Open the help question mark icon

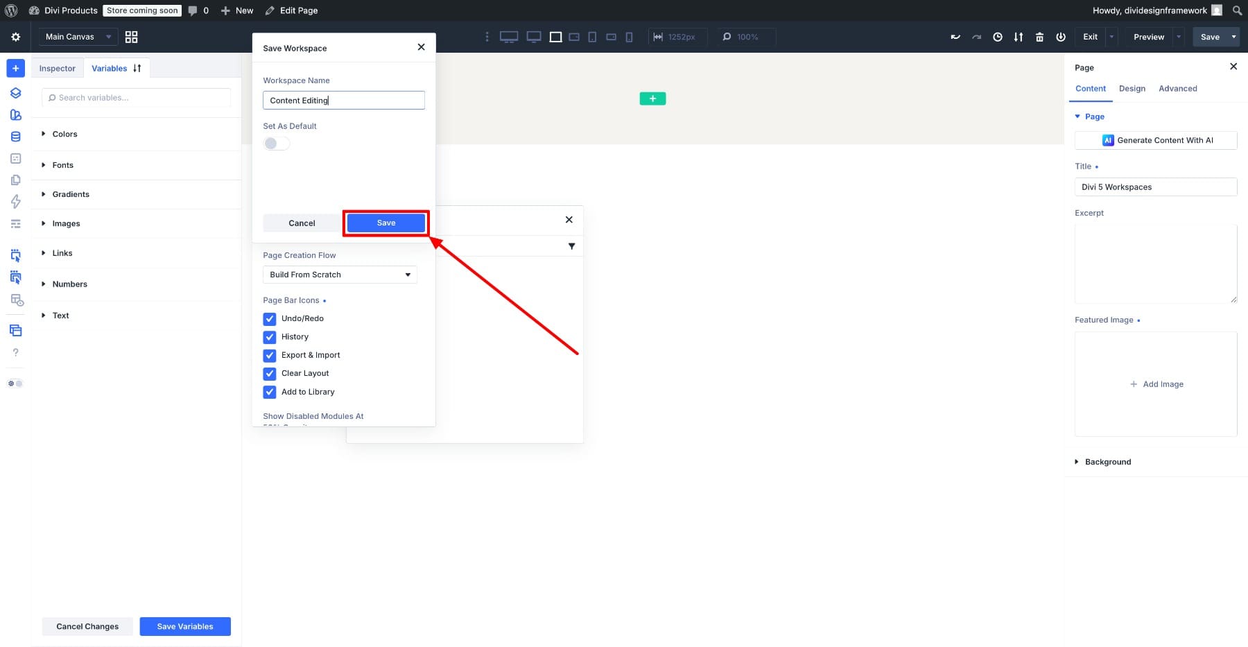click(15, 352)
